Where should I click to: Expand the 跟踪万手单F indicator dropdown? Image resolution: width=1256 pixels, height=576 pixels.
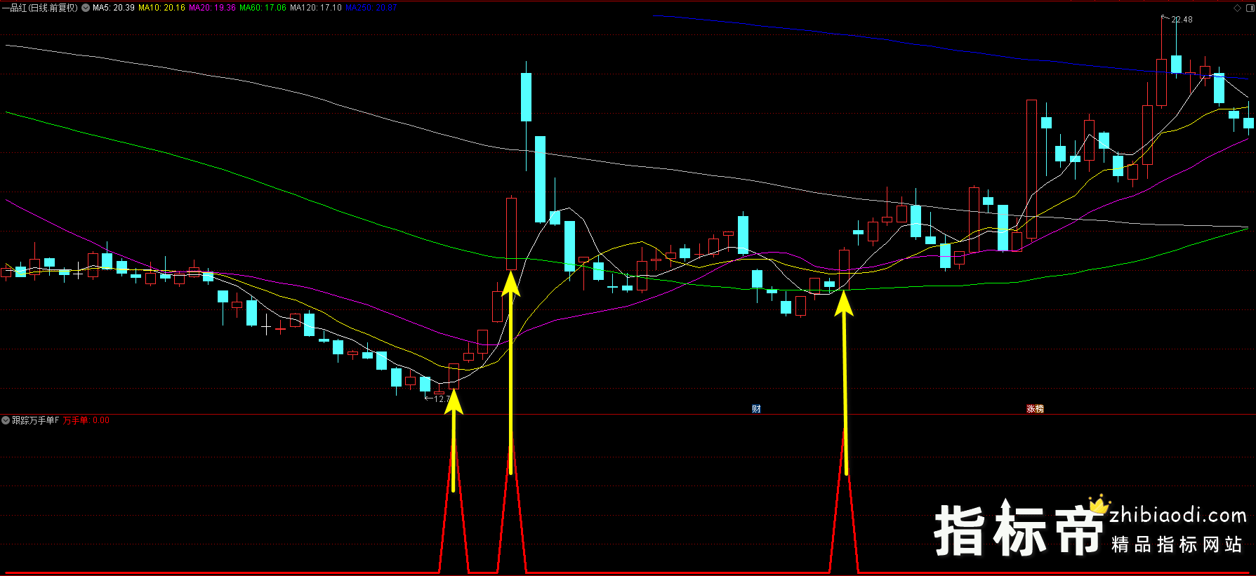(x=6, y=420)
